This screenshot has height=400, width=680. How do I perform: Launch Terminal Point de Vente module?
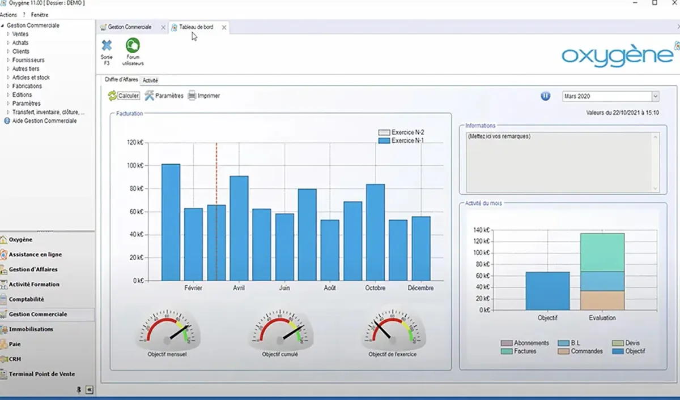(41, 374)
